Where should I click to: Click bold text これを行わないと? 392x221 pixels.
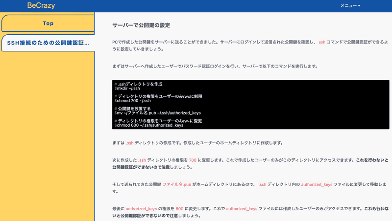coord(372,160)
